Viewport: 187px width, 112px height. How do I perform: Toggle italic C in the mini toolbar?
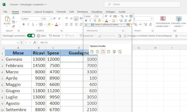90,21
